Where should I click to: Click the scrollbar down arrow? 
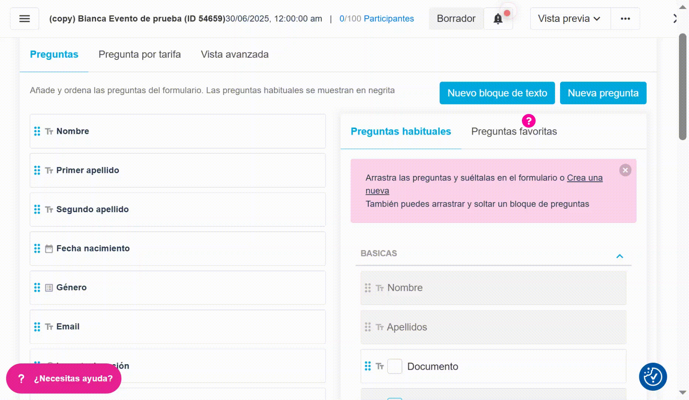click(x=683, y=393)
